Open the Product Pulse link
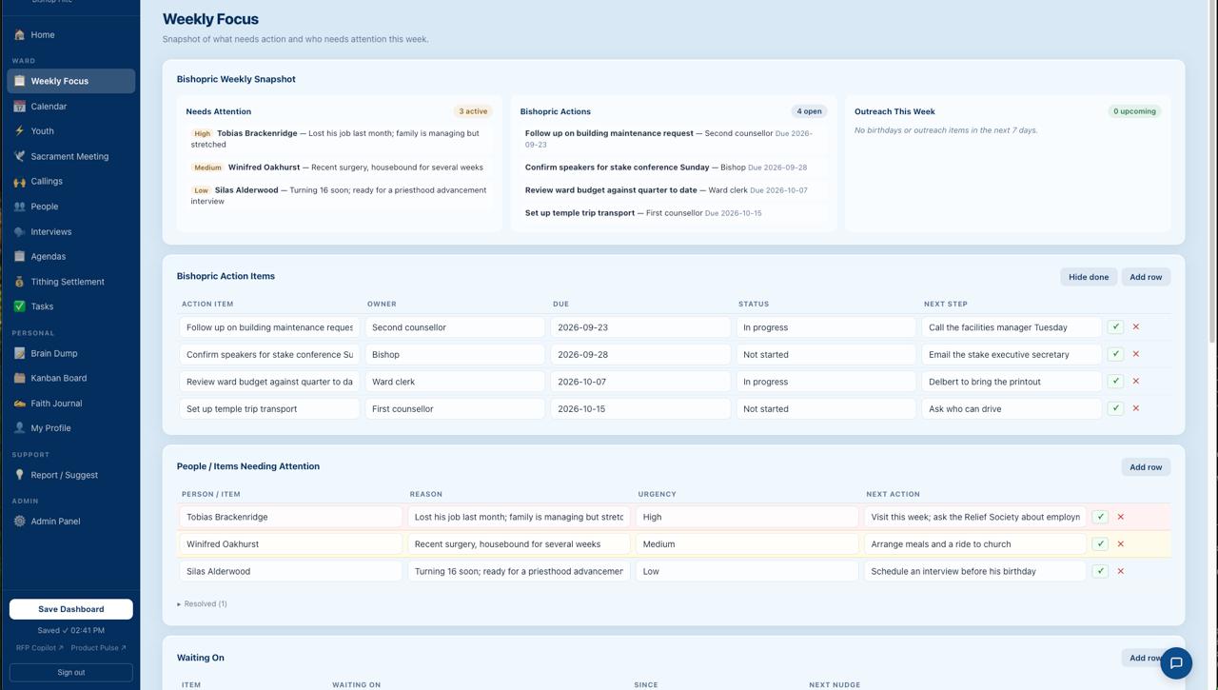 point(98,648)
